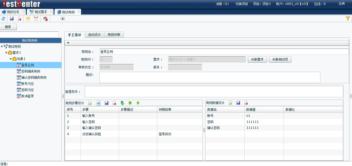The image size is (352, 166).
Task: Collapse the 需求1 tree node
Action: (6, 53)
